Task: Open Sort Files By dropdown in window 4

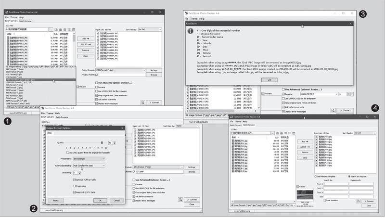Action: [365, 133]
